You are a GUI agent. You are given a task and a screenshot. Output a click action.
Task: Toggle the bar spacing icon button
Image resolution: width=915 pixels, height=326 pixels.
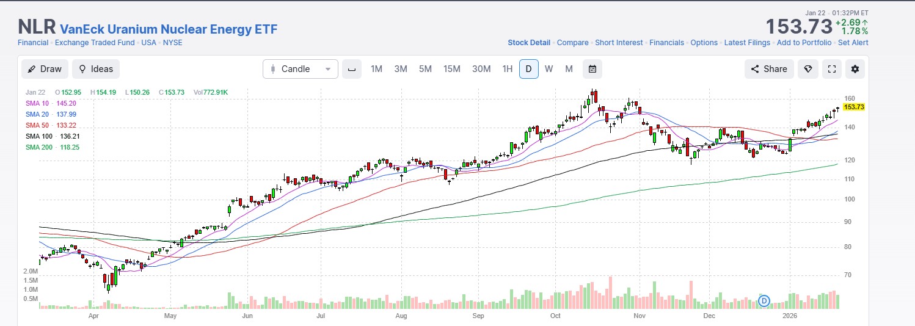(351, 69)
